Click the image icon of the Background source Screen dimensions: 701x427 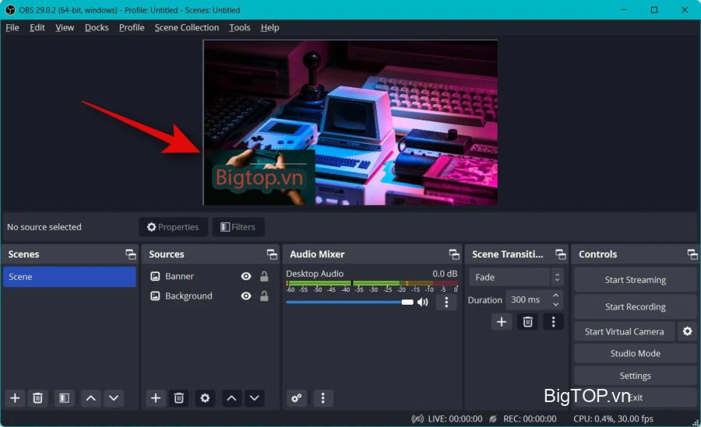tap(155, 296)
